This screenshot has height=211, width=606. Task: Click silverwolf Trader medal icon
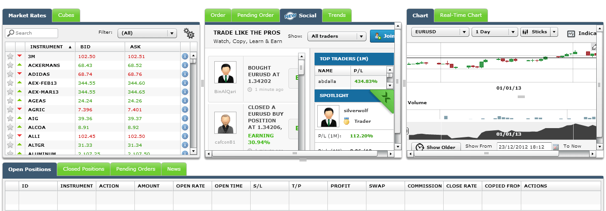coord(346,121)
